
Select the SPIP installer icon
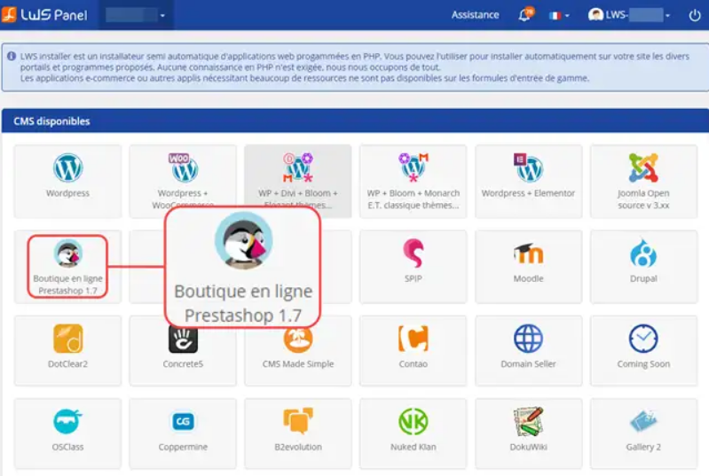pos(414,254)
